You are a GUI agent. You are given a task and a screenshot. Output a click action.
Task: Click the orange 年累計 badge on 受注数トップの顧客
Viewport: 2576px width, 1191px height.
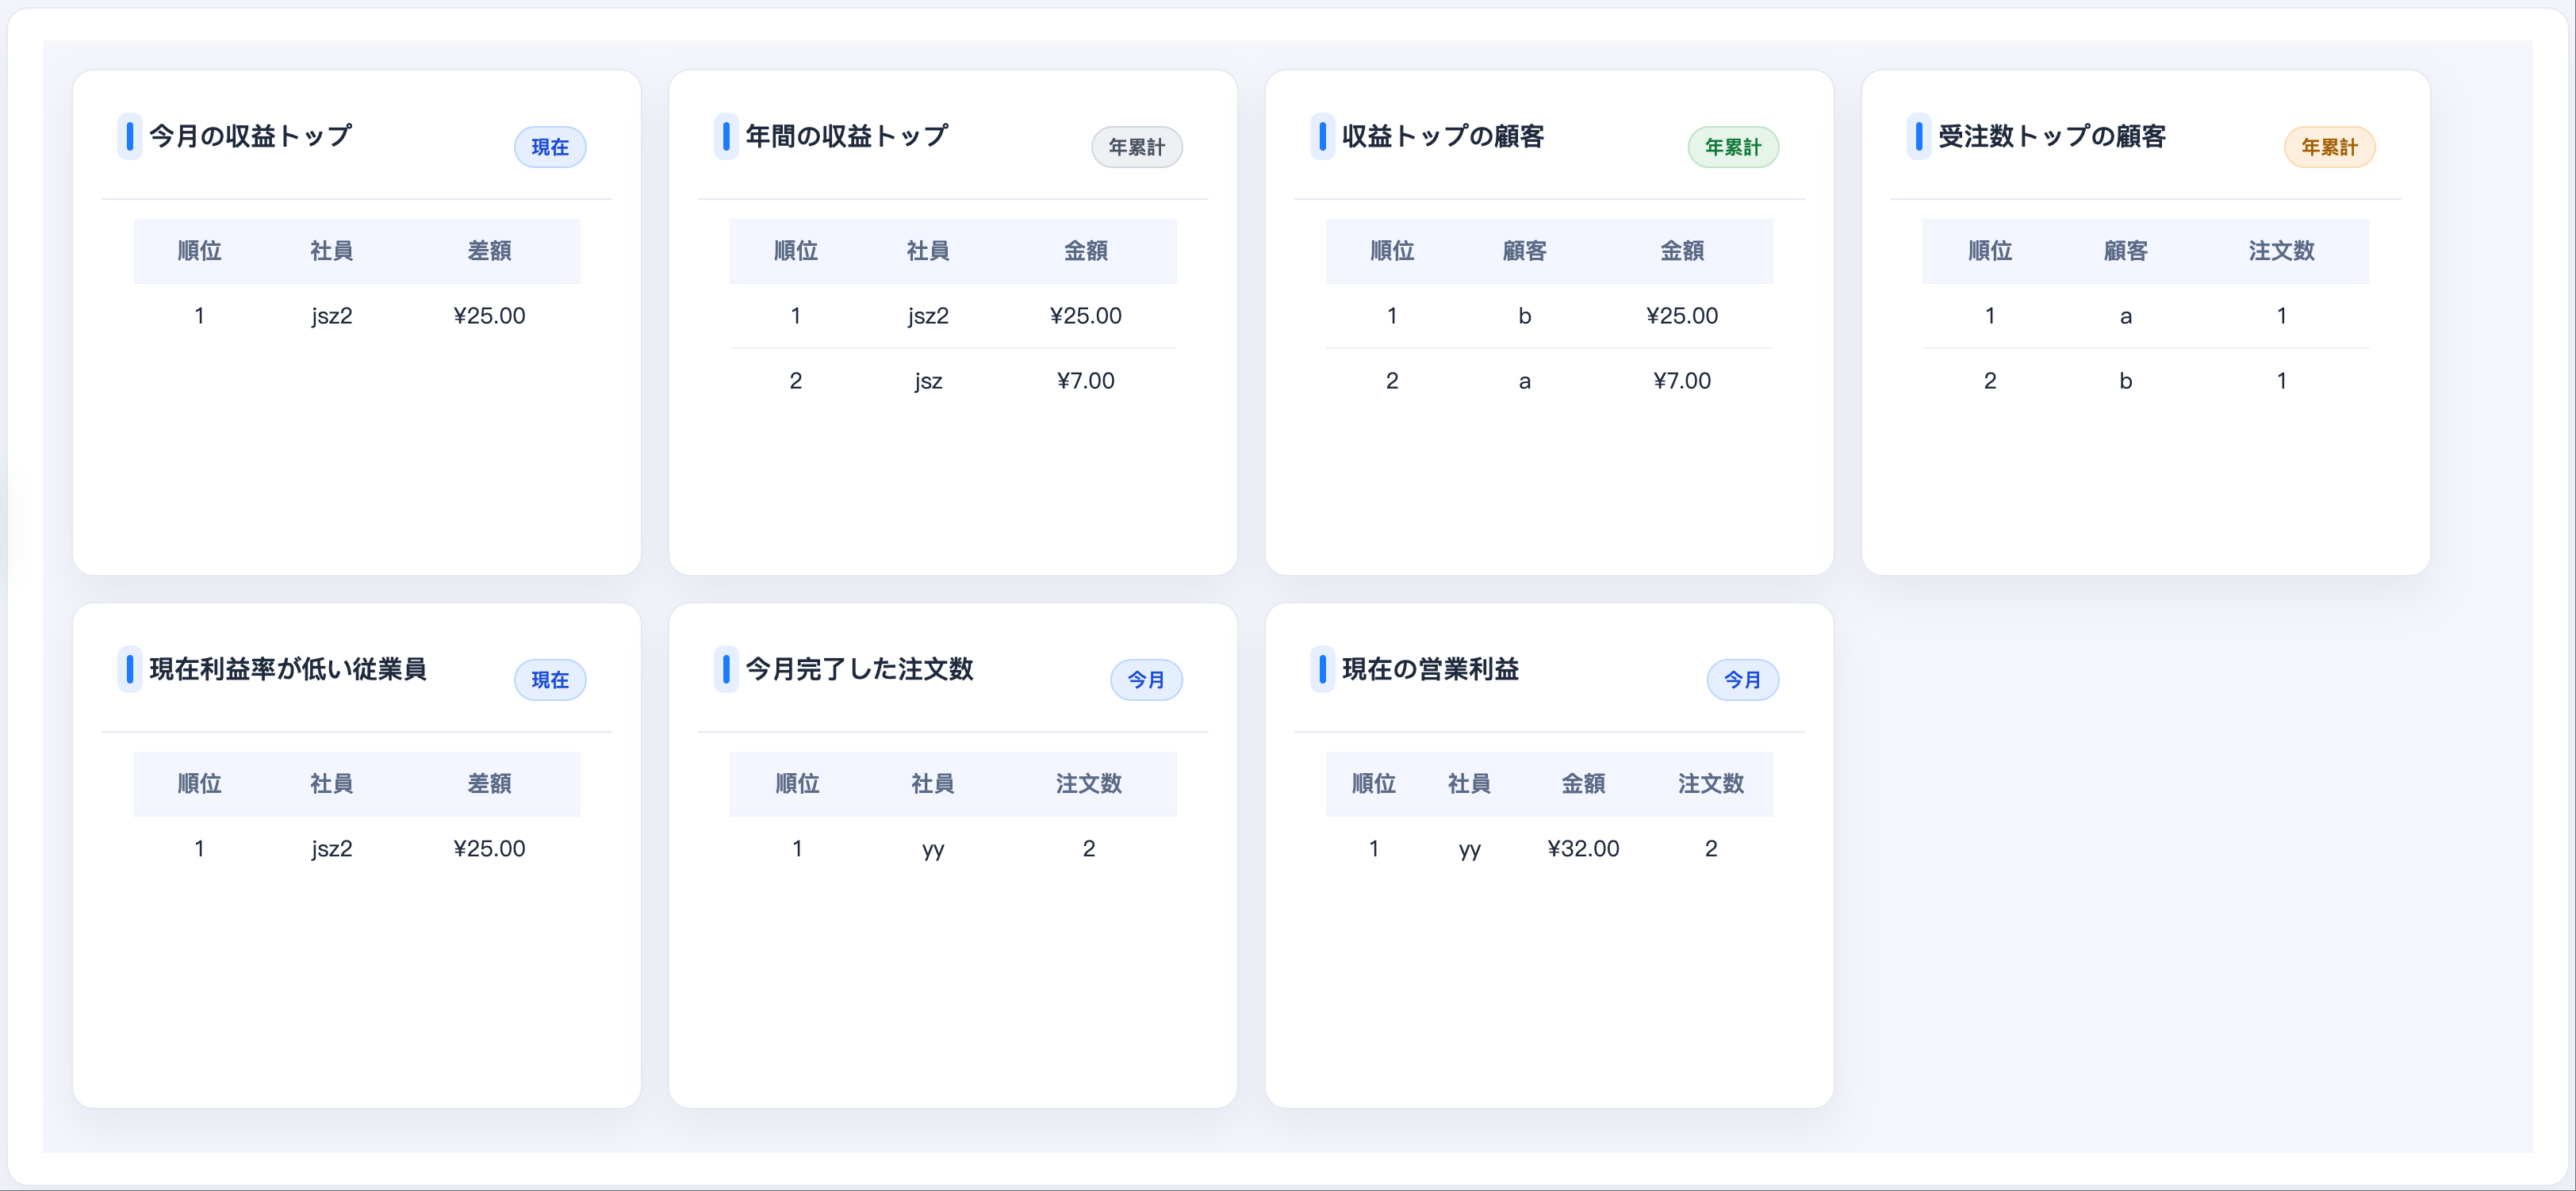click(x=2329, y=147)
